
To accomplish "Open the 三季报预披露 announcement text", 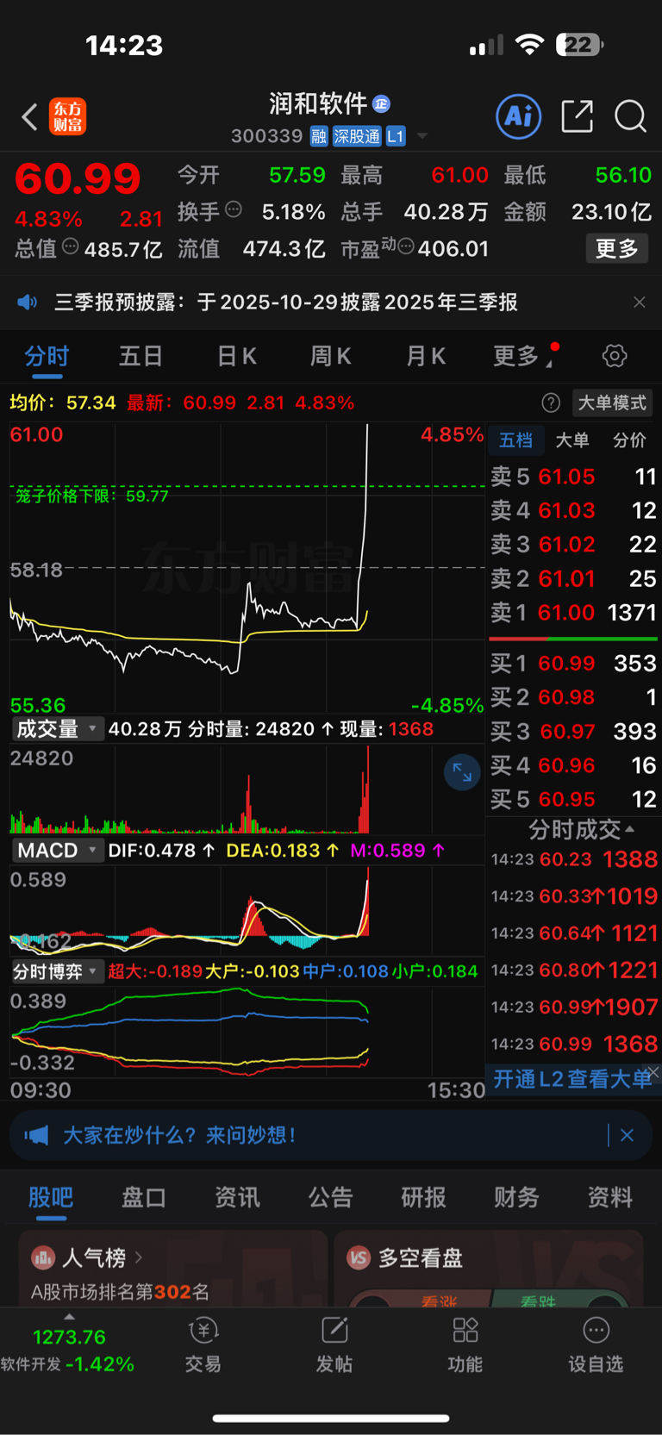I will [x=286, y=302].
